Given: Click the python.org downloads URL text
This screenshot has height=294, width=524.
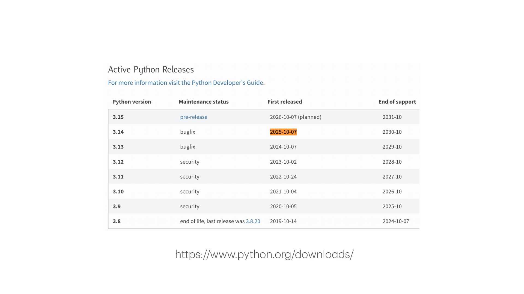Looking at the screenshot, I should (x=264, y=254).
